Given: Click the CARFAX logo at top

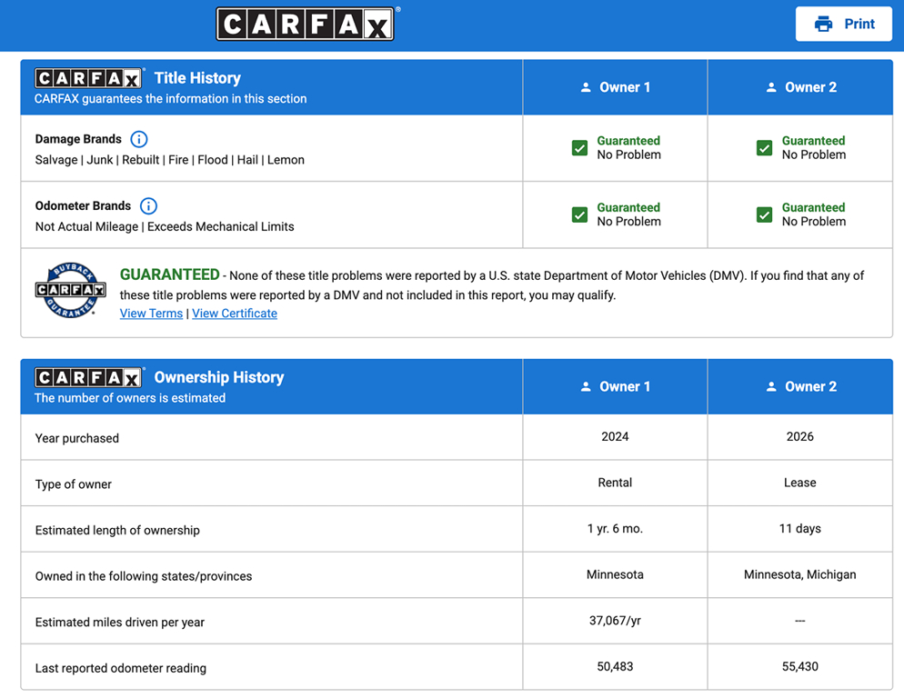Looking at the screenshot, I should pos(306,25).
